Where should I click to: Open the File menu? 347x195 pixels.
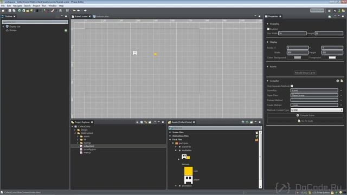[3, 6]
